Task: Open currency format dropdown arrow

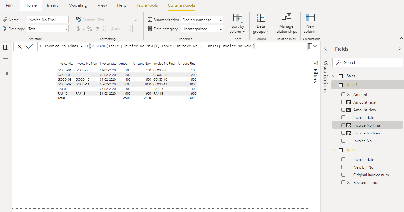Action: click(x=84, y=29)
